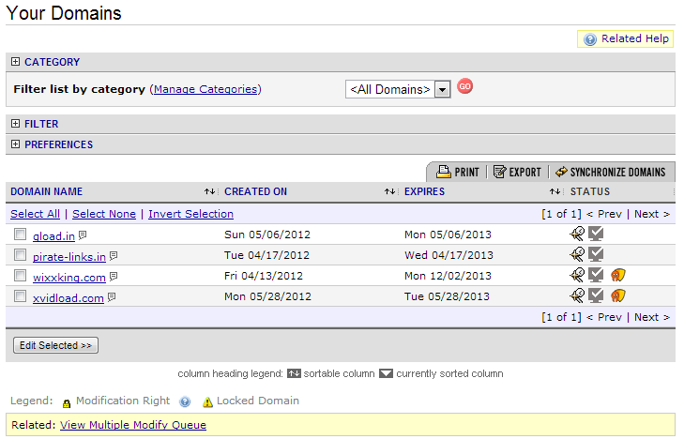Click the note icon next to wixxking.com
Viewport: 684px width, 439px height.
(x=114, y=276)
